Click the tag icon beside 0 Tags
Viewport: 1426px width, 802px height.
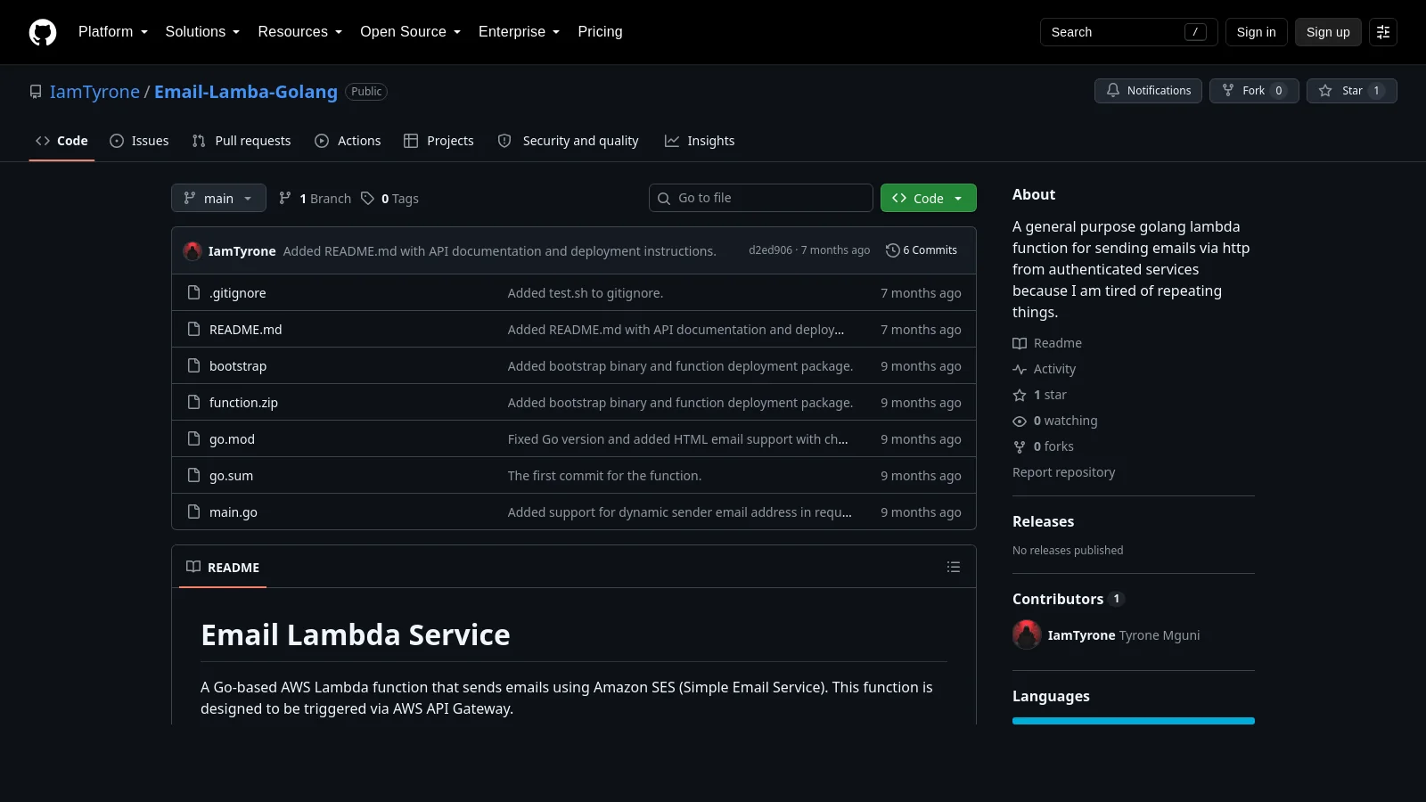tap(367, 198)
